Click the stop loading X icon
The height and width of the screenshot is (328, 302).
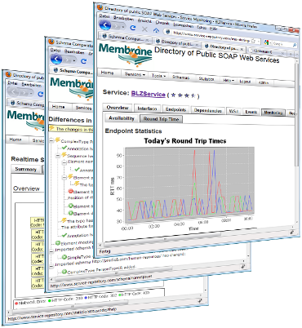point(144,29)
